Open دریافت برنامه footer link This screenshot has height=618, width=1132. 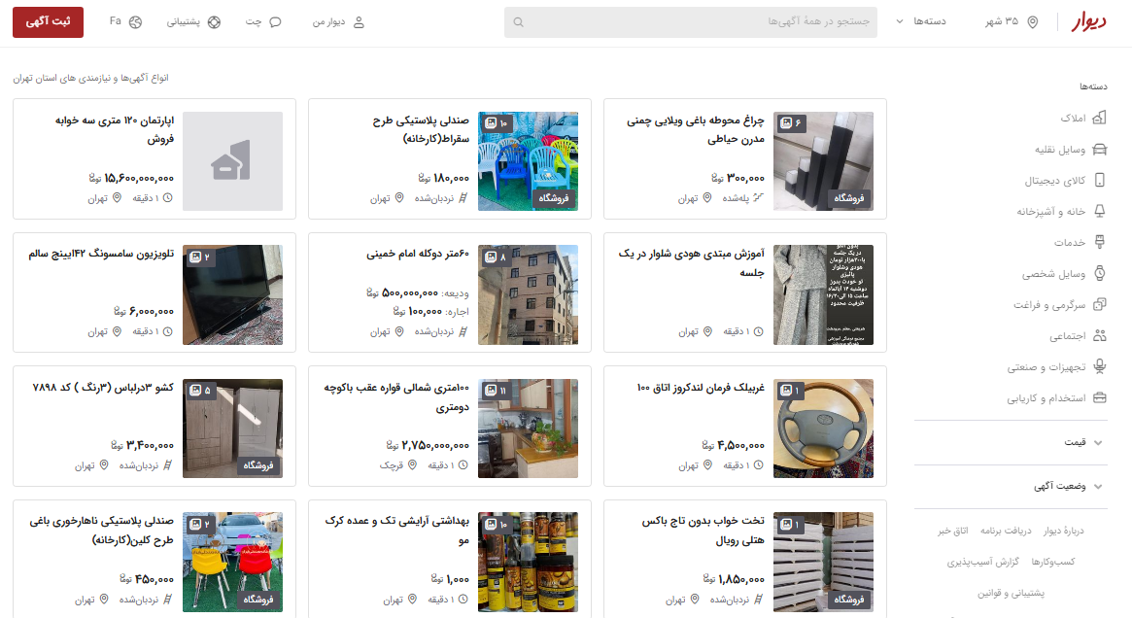tap(1006, 531)
